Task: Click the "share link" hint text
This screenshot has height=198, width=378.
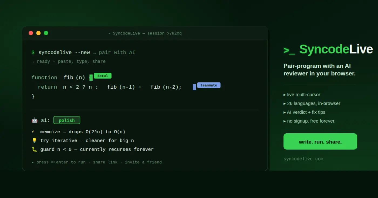Action: click(x=105, y=162)
